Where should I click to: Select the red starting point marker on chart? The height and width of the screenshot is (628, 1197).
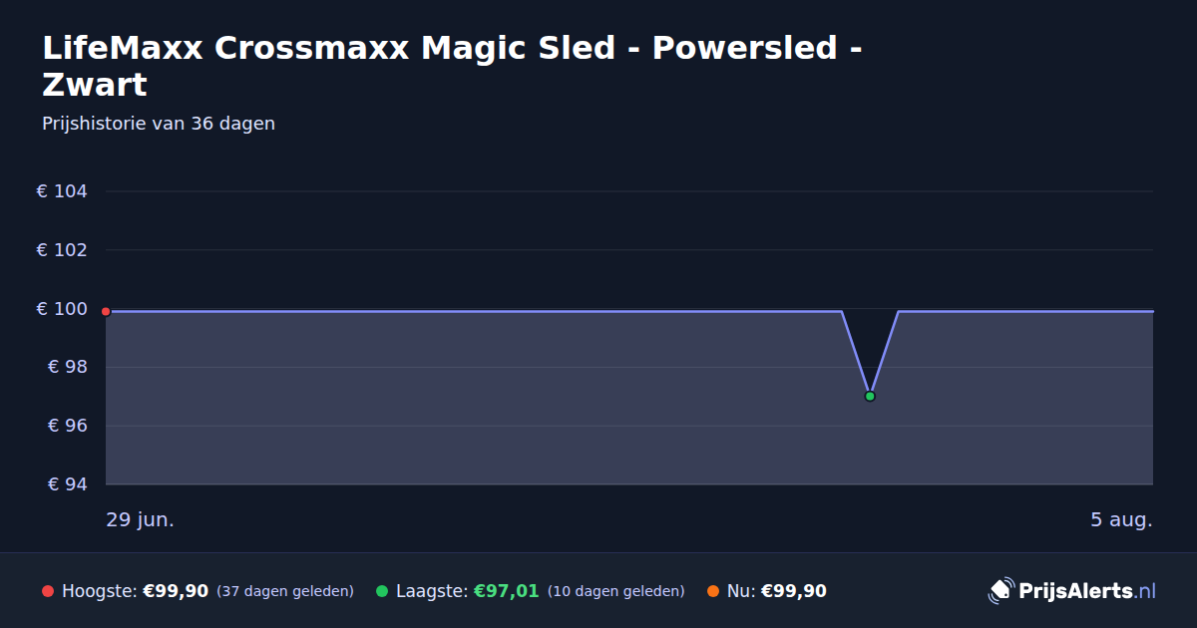click(106, 311)
